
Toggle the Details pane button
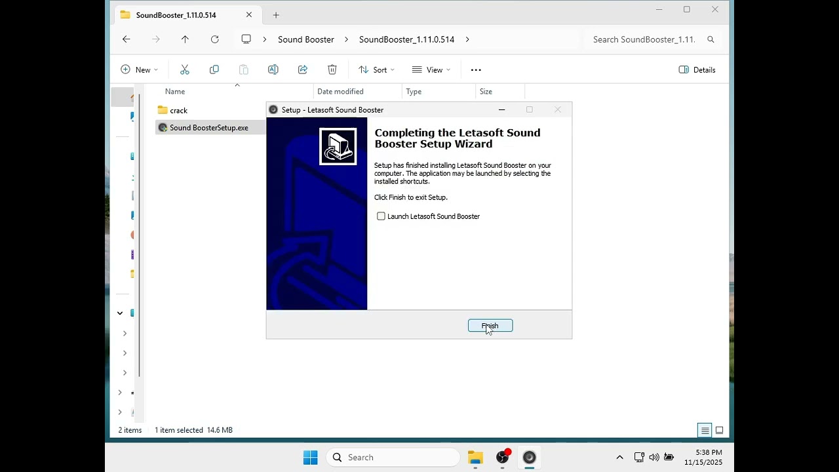[x=697, y=69]
